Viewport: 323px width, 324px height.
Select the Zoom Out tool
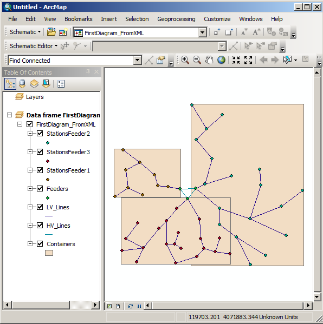[x=197, y=60]
